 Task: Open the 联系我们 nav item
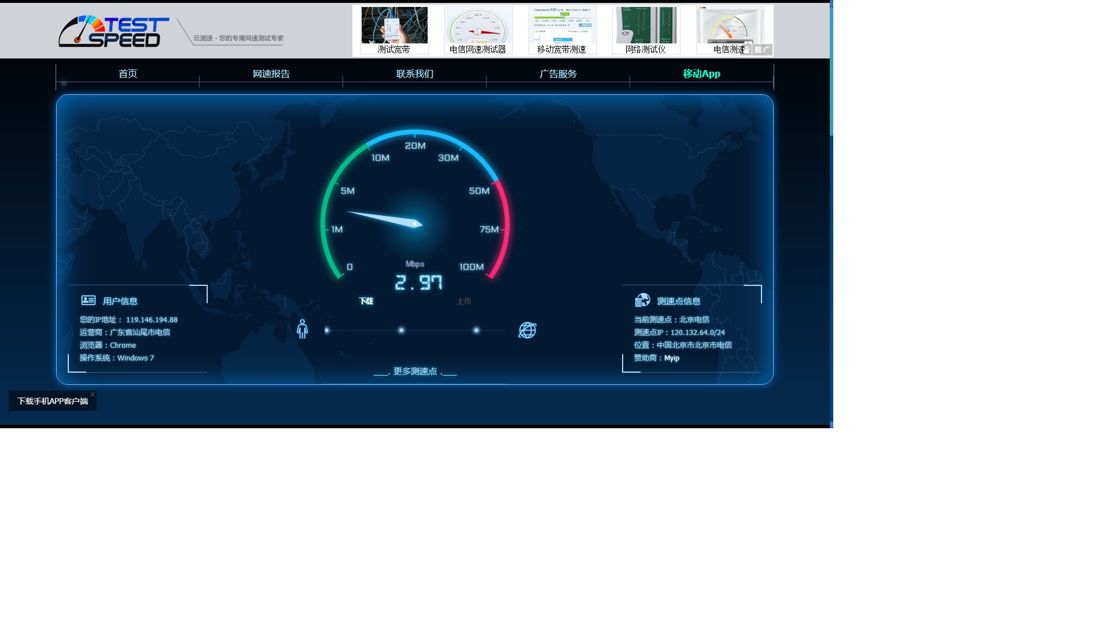coord(415,74)
